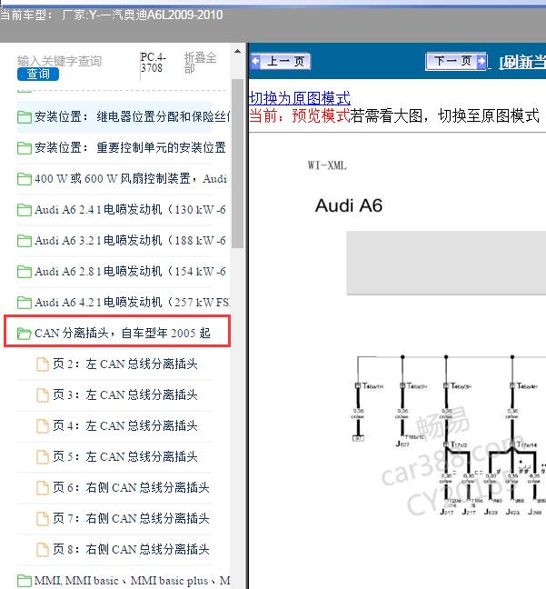This screenshot has height=589, width=546.
Task: Open 页 5：左 CAN 总线分离插头
Action: coord(125,456)
